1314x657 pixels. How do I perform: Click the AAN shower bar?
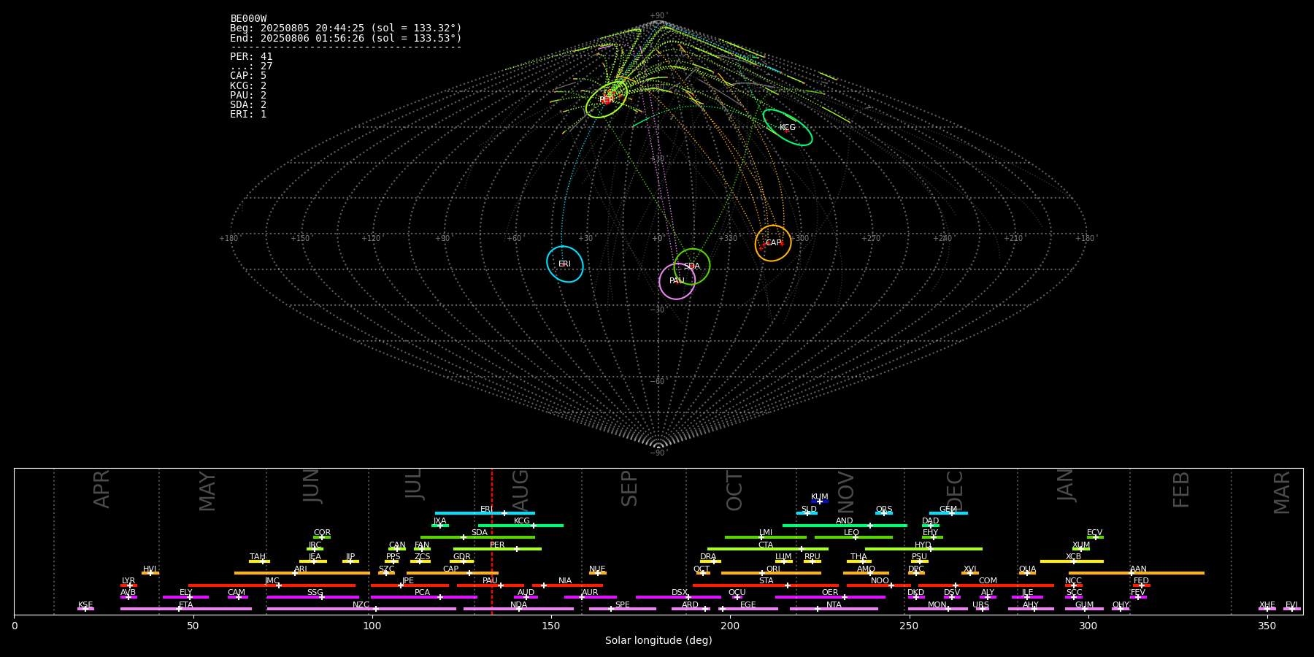point(1137,573)
